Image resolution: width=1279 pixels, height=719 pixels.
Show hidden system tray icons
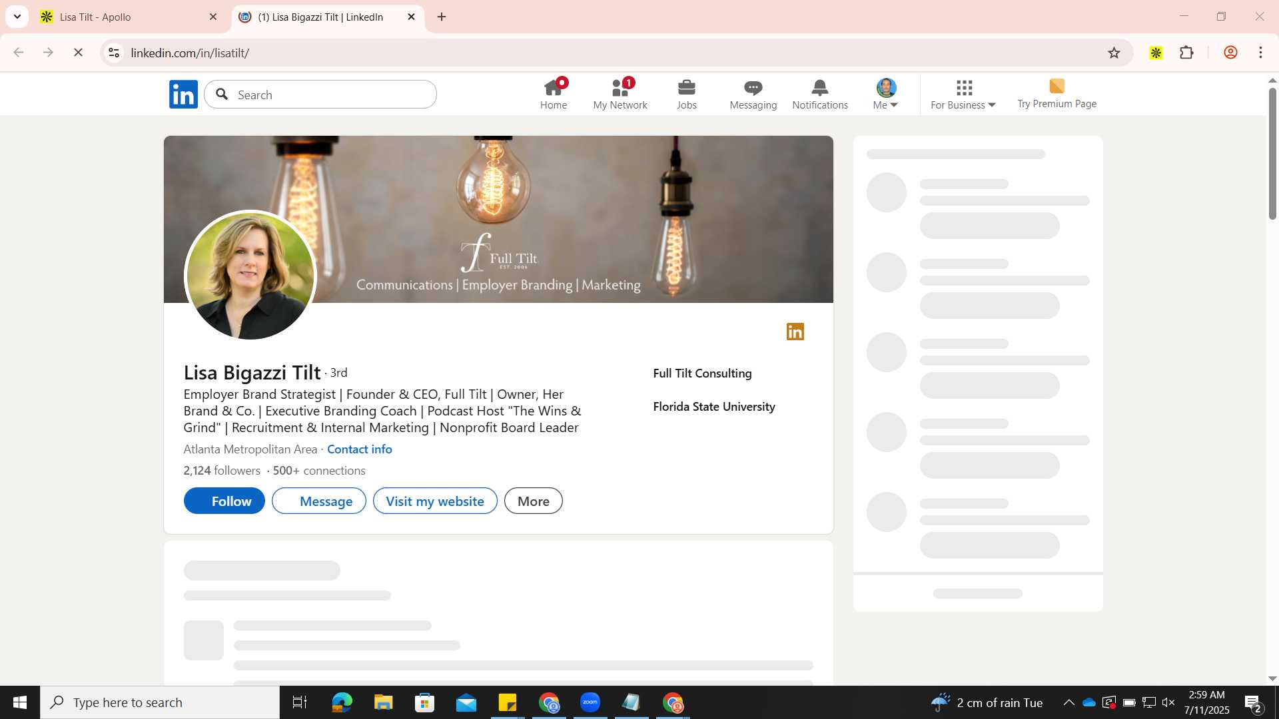coord(1068,702)
